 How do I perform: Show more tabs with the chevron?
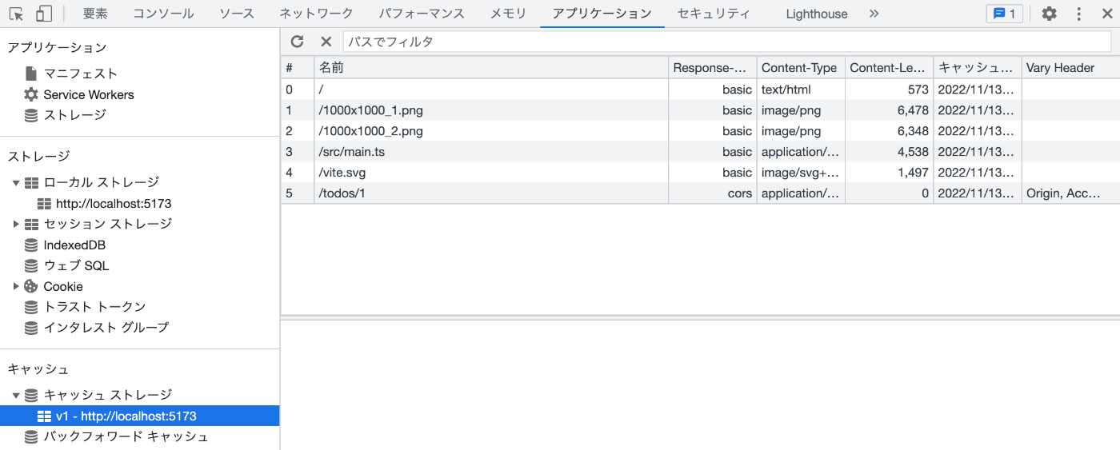[874, 14]
